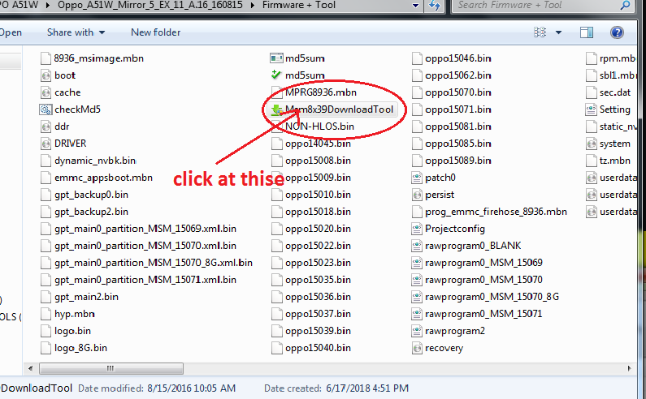The width and height of the screenshot is (646, 399).
Task: Select the Firmware + Tool breadcrumb
Action: pyautogui.click(x=299, y=6)
